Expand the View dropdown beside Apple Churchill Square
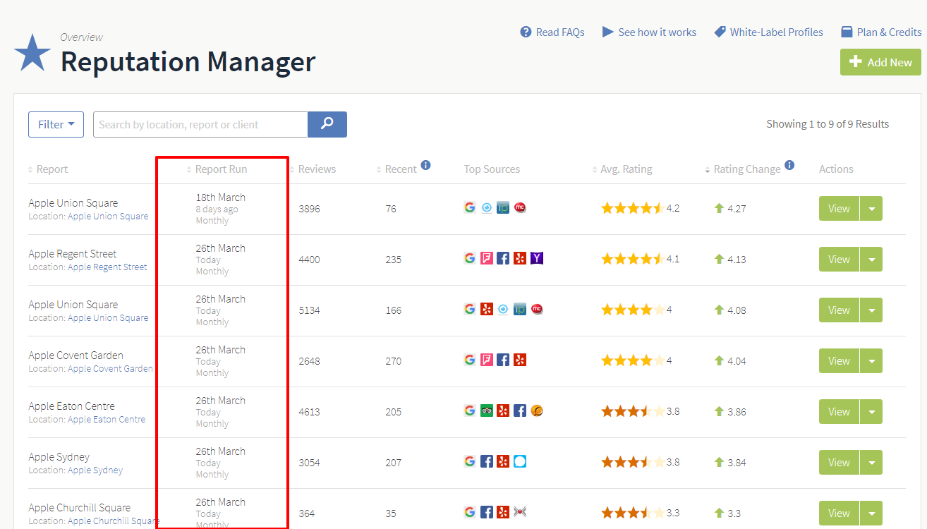The image size is (927, 529). 871,513
